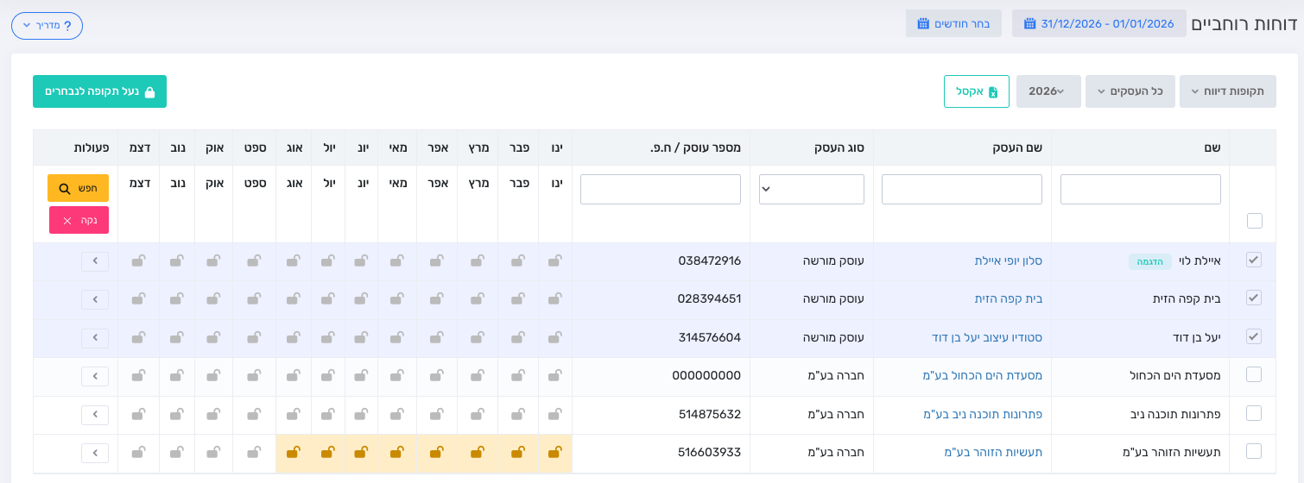Toggle February lock for סטודיו עיצוב יעל בן דוד
This screenshot has height=483, width=1304.
(518, 338)
